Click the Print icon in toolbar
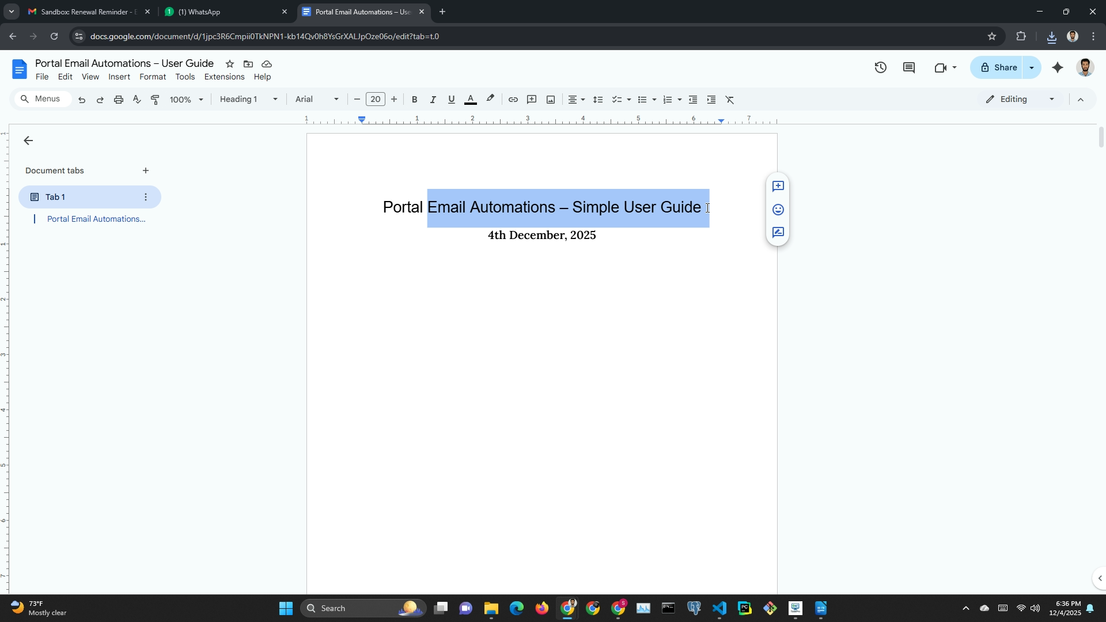1106x622 pixels. [119, 100]
